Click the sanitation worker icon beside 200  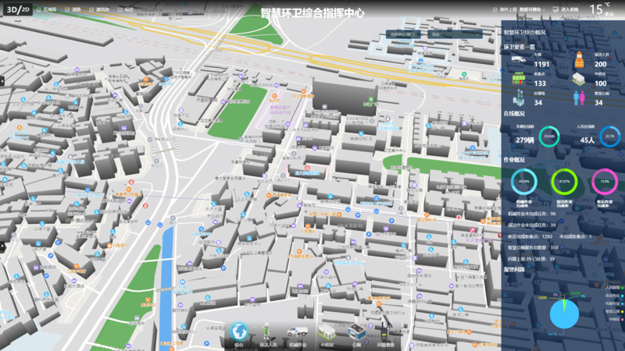click(579, 60)
